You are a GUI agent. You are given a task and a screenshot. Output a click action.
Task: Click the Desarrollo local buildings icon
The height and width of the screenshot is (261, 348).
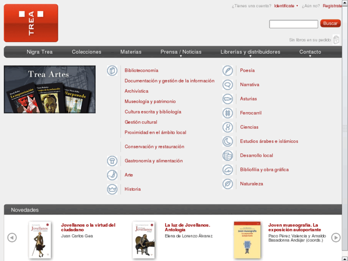[x=228, y=156]
